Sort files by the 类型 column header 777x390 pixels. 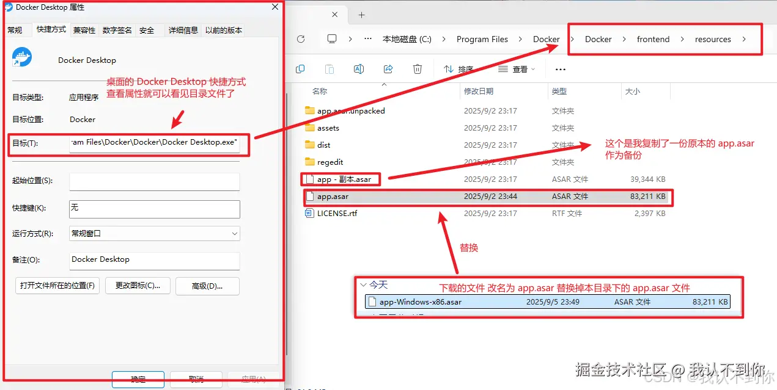[559, 92]
